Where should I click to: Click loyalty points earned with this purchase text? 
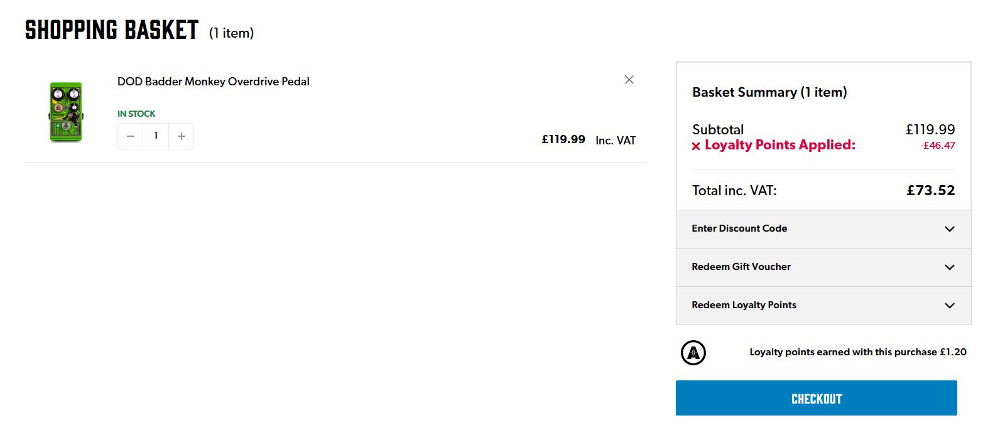point(858,352)
